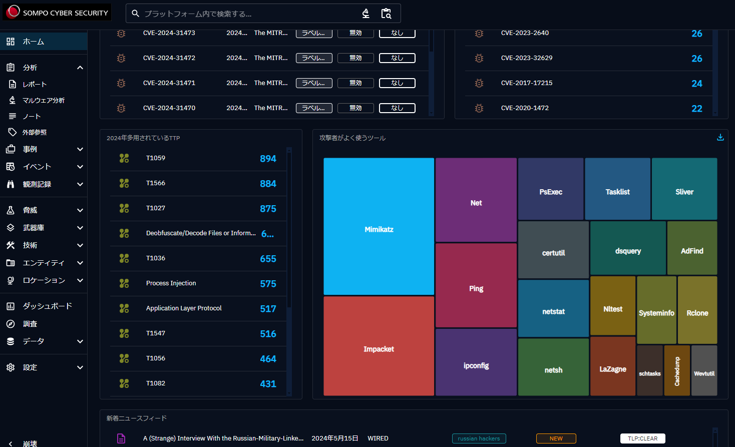The height and width of the screenshot is (447, 735).
Task: Collapse the sidebar with 崩壊 arrow
Action: pos(11,443)
